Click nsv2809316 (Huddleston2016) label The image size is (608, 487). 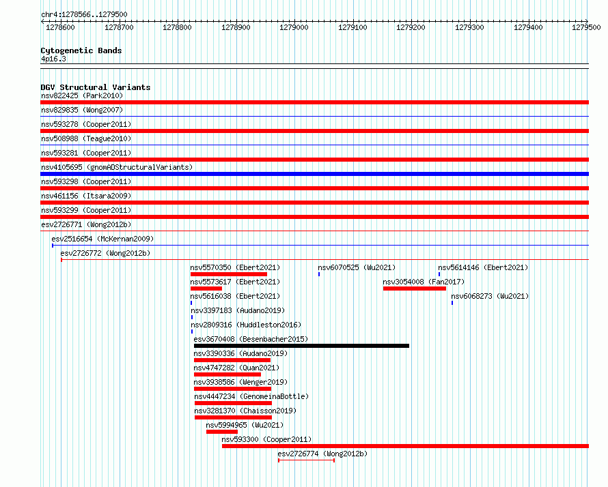pyautogui.click(x=246, y=325)
